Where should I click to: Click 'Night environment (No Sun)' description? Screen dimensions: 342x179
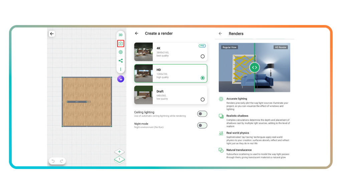click(149, 127)
